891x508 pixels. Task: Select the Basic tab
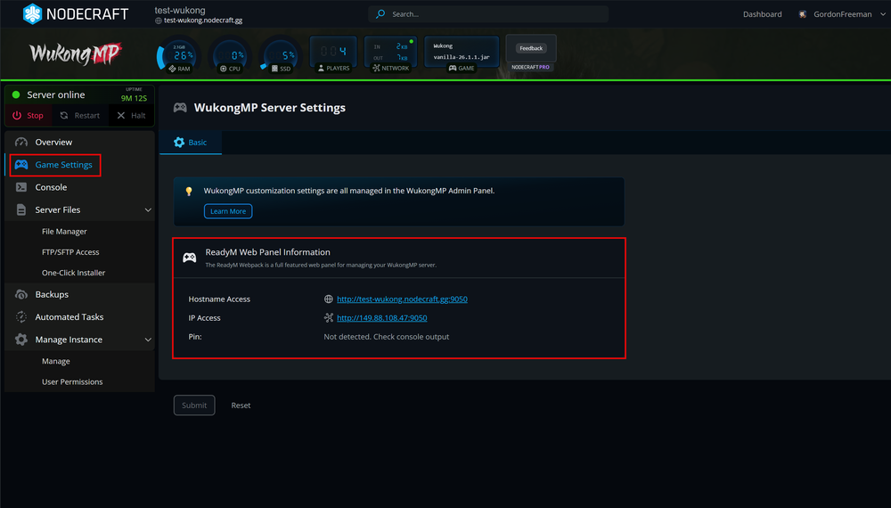tap(191, 142)
